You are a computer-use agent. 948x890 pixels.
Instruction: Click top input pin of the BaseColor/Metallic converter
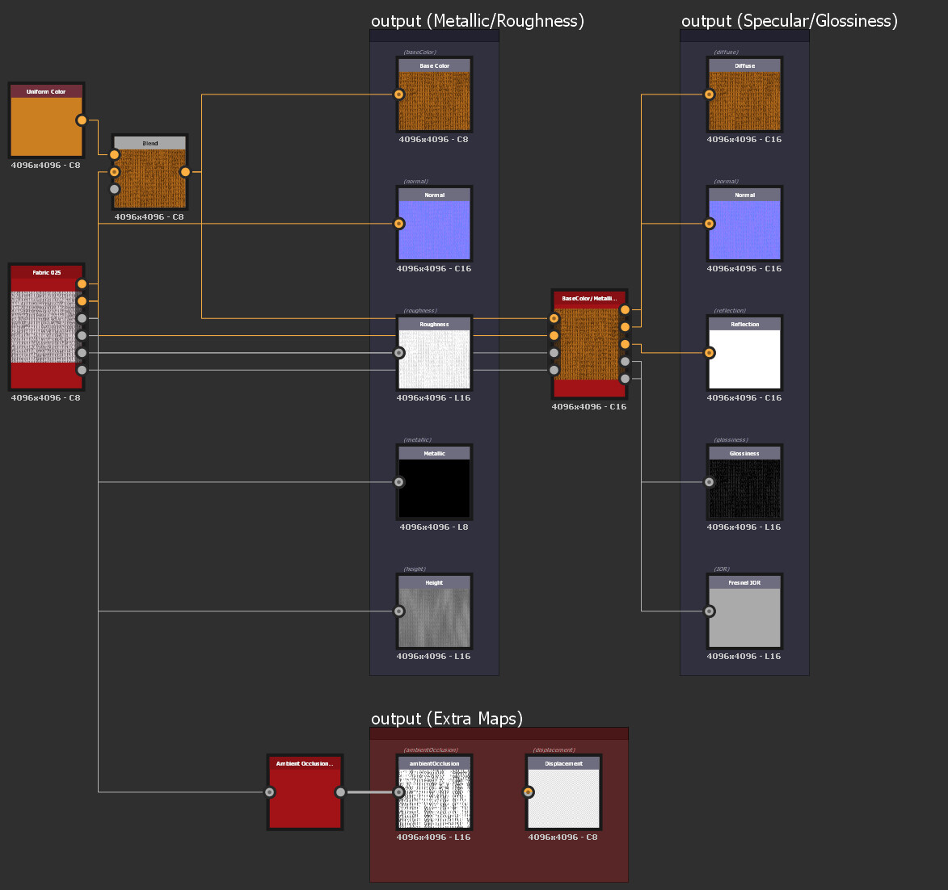(x=554, y=318)
